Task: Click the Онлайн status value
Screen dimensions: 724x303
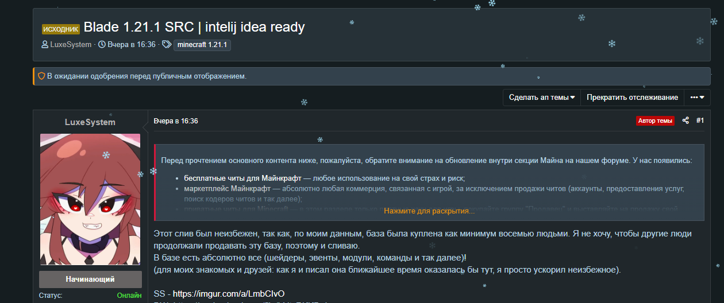Action: pyautogui.click(x=129, y=296)
